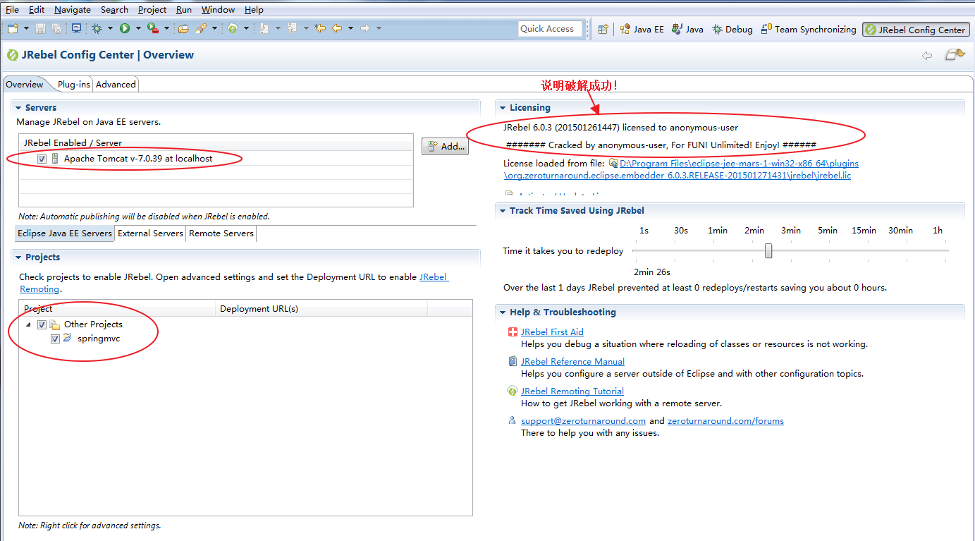The image size is (975, 541).
Task: Click the open folder toolbar icon
Action: click(183, 28)
